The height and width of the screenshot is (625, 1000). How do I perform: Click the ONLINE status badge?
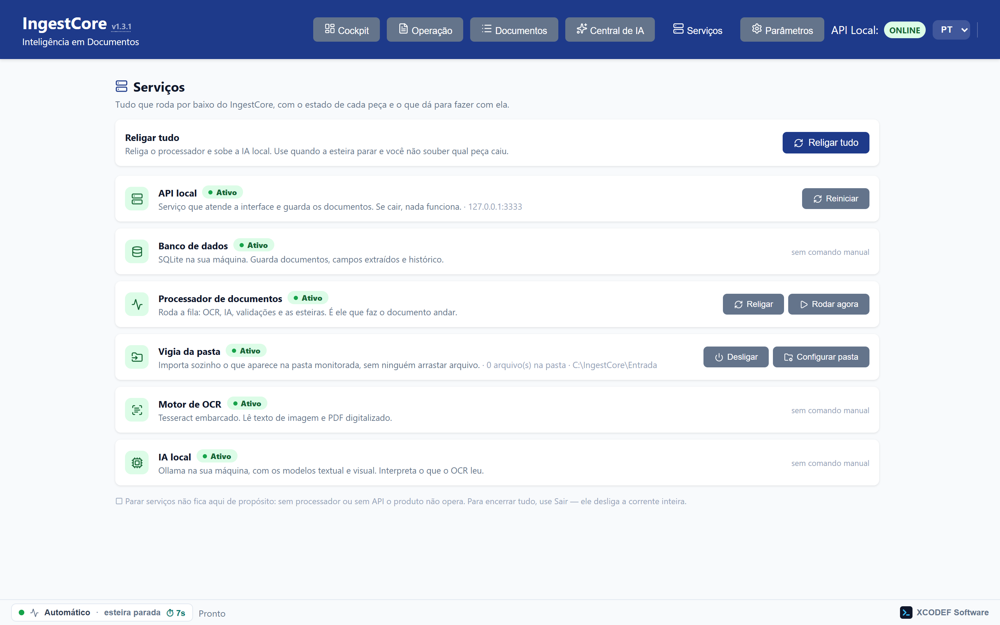tap(905, 30)
